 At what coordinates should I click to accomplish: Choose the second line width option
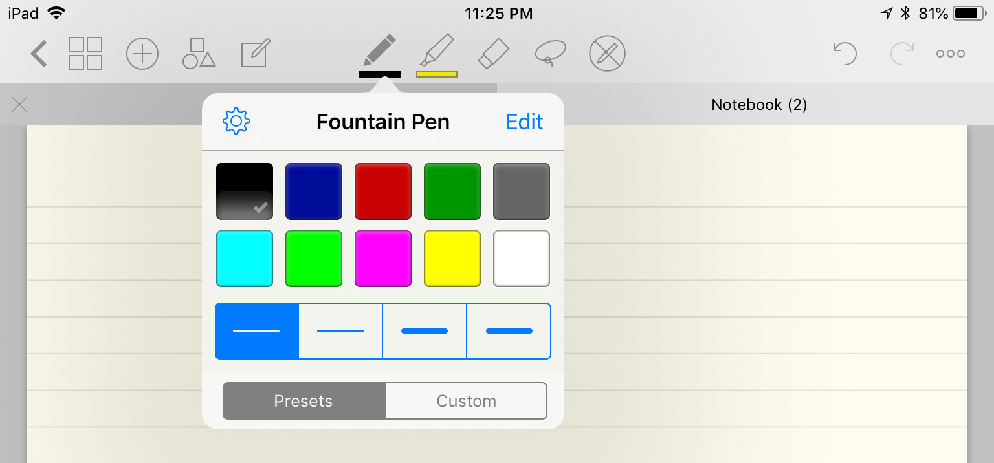(x=340, y=331)
